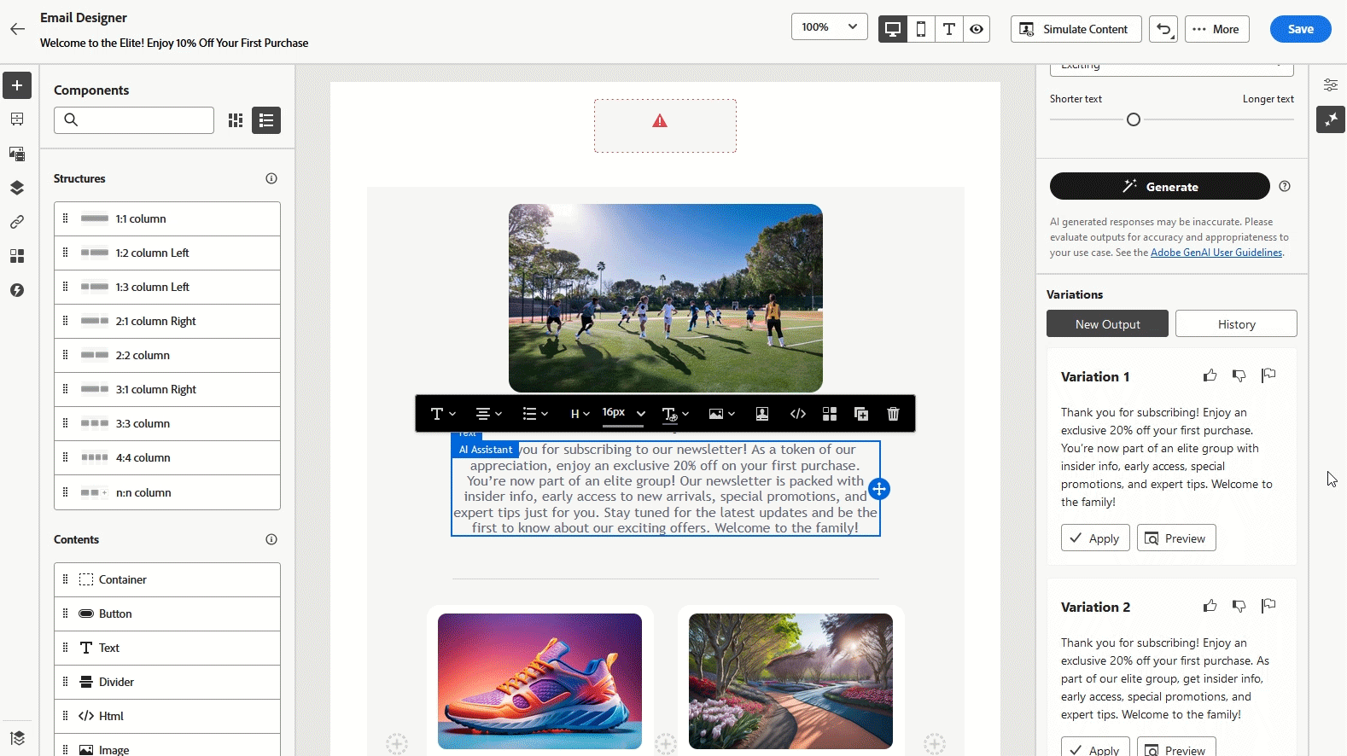Click the info icon next to Contents

pyautogui.click(x=271, y=539)
